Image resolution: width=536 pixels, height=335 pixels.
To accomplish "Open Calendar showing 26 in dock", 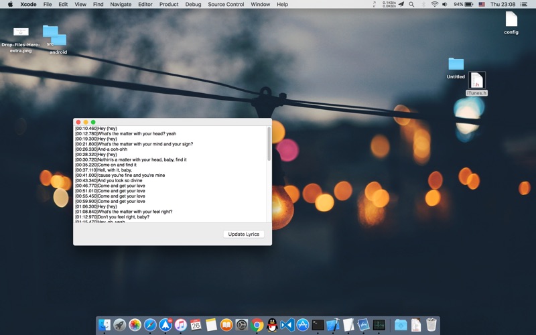I will click(x=196, y=325).
